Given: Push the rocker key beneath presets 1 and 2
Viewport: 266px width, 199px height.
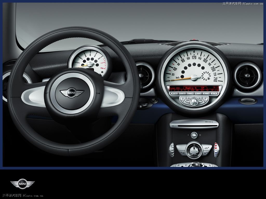Looking at the screenshot, I should (x=174, y=94).
